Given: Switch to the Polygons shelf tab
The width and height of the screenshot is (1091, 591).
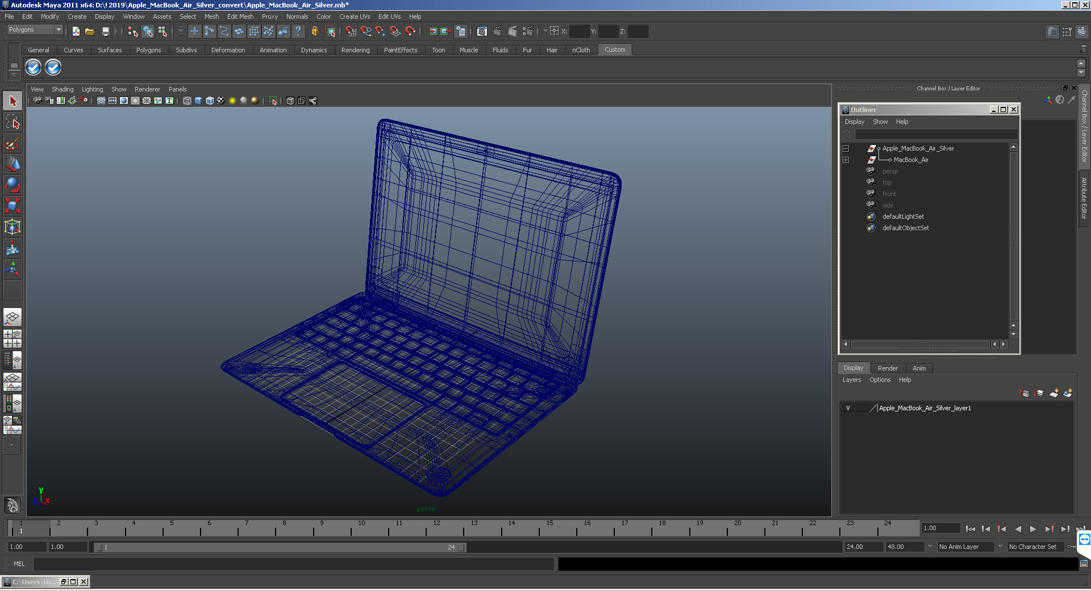Looking at the screenshot, I should point(148,50).
